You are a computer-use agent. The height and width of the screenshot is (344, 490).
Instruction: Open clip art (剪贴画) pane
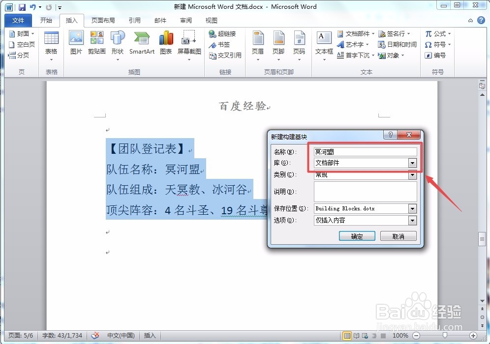[96, 43]
